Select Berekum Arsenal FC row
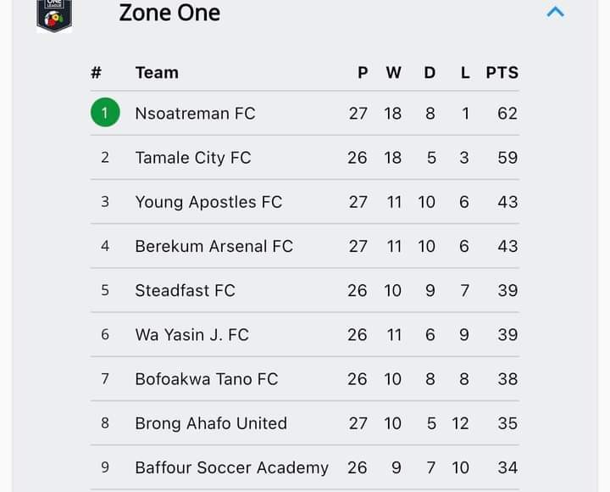This screenshot has height=492, width=610. point(305,246)
